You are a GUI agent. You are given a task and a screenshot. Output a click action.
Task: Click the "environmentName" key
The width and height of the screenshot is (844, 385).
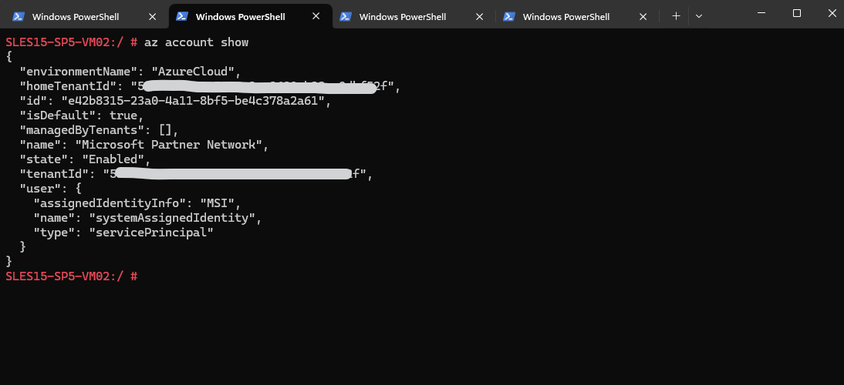(x=79, y=72)
